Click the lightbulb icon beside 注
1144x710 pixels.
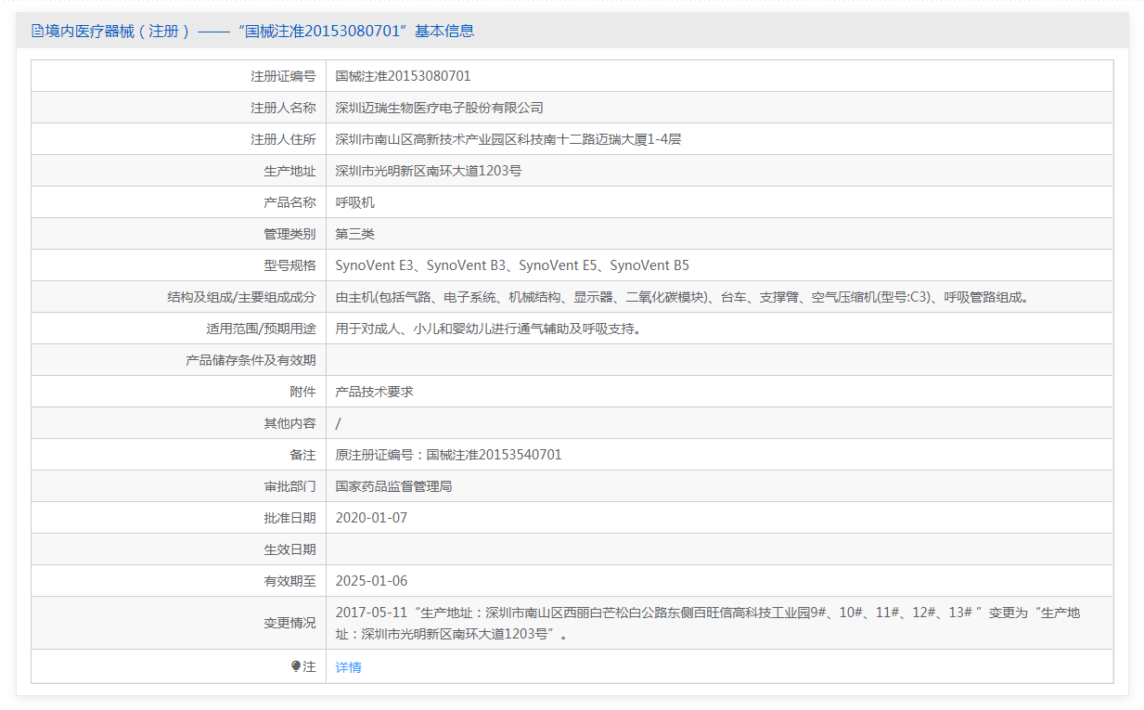point(296,666)
